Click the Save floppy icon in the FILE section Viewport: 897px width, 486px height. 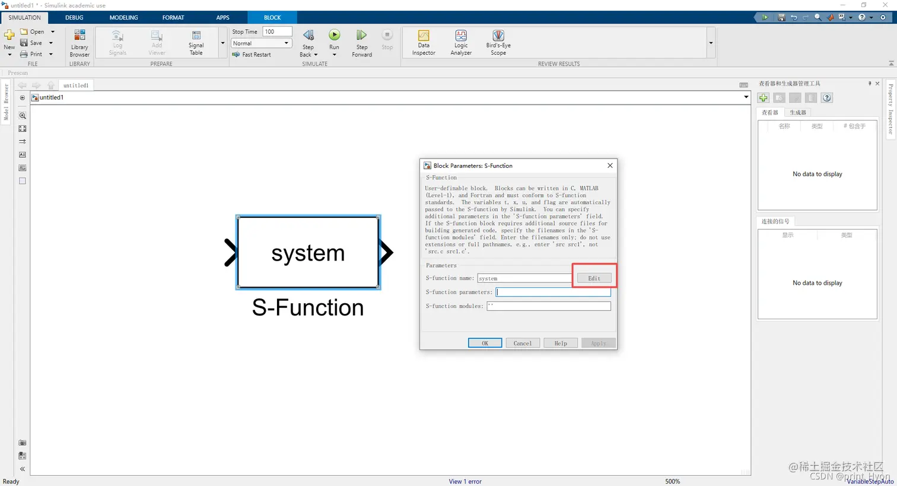[24, 43]
